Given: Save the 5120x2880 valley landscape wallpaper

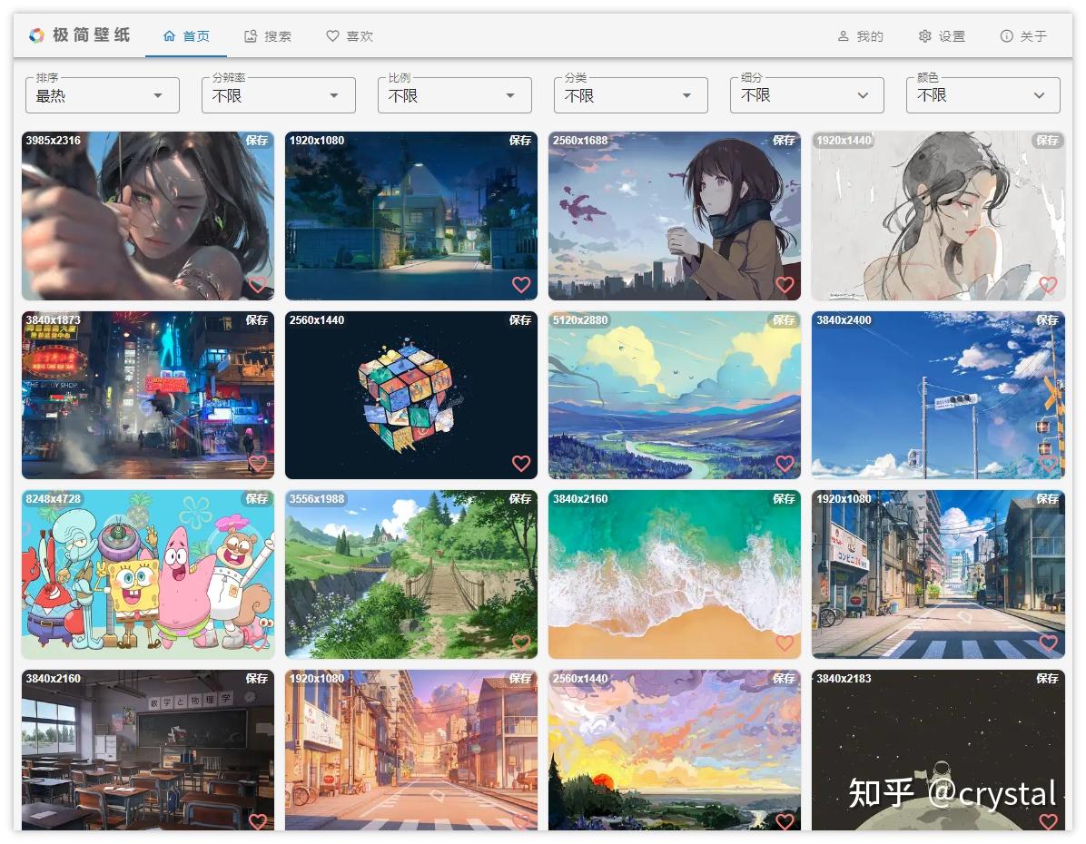Looking at the screenshot, I should click(784, 319).
